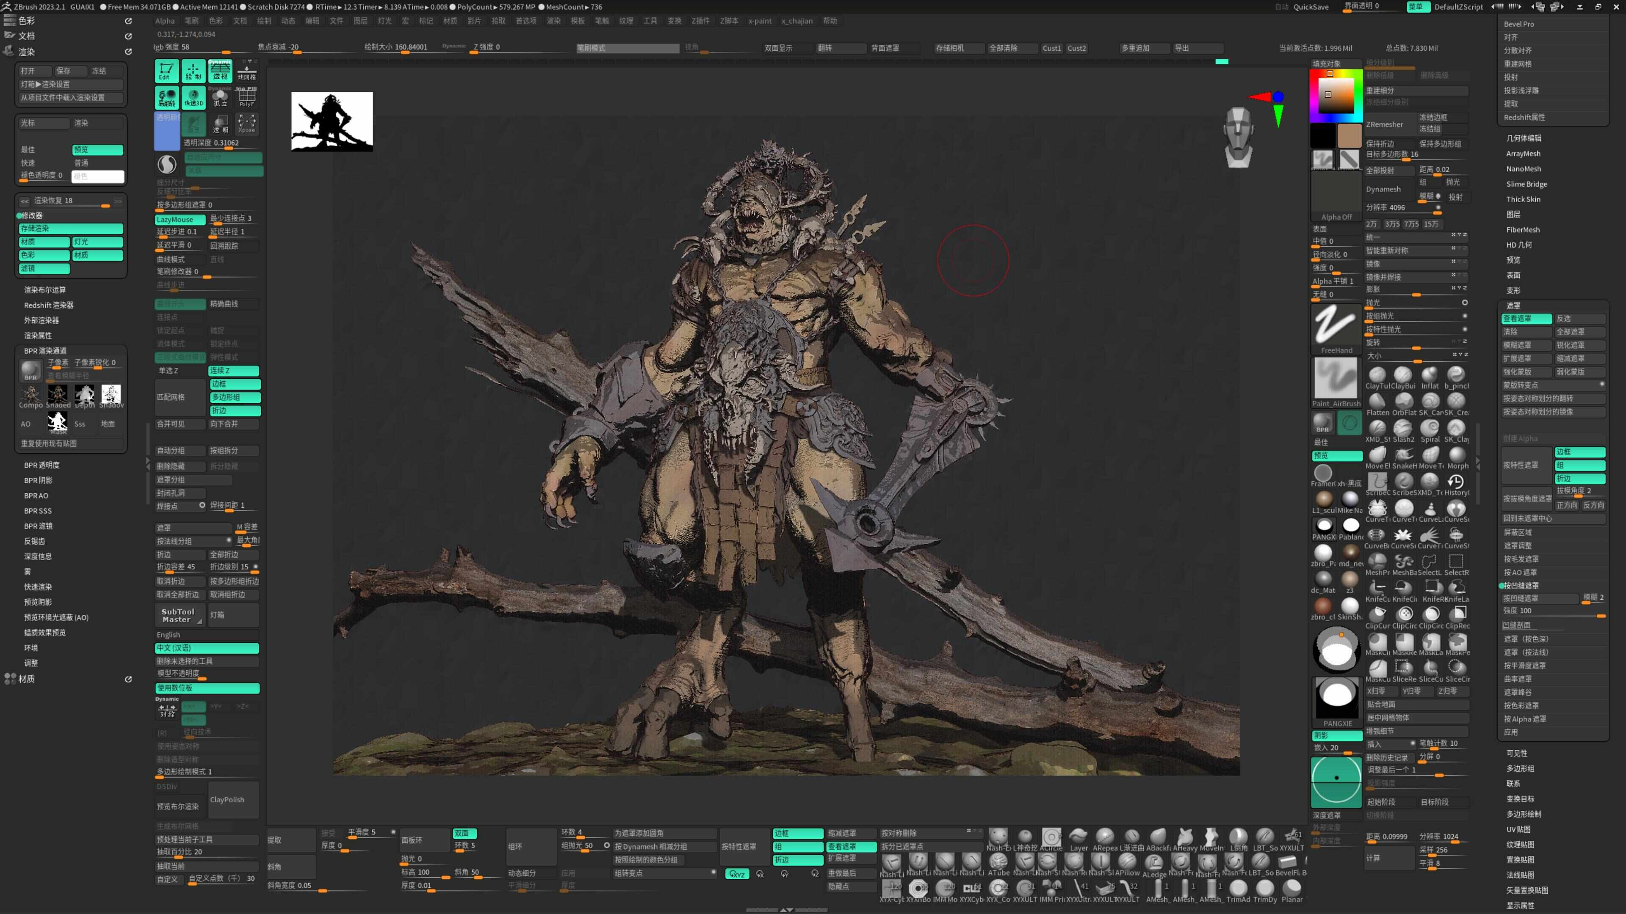
Task: Activate the Edit mode button
Action: [x=167, y=71]
